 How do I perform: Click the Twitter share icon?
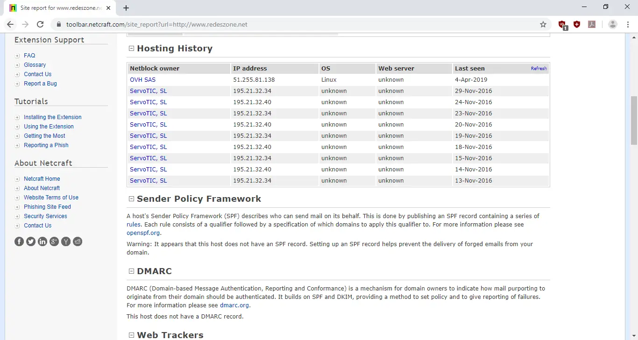coord(31,241)
